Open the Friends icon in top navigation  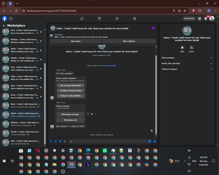coord(117,18)
